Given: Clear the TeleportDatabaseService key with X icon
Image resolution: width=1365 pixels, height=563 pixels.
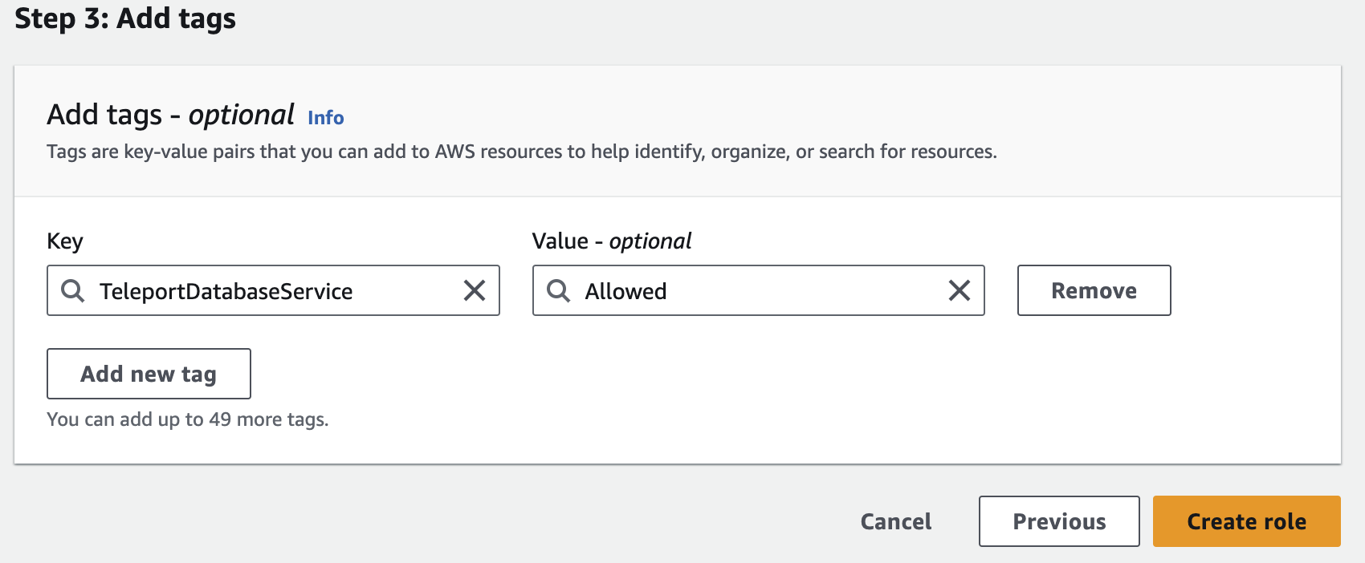Looking at the screenshot, I should [475, 290].
